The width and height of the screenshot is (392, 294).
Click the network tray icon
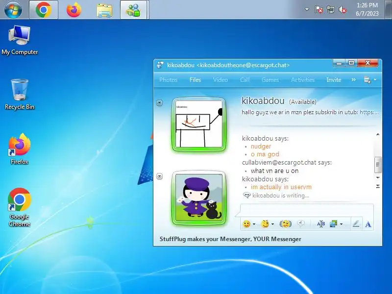coord(331,10)
